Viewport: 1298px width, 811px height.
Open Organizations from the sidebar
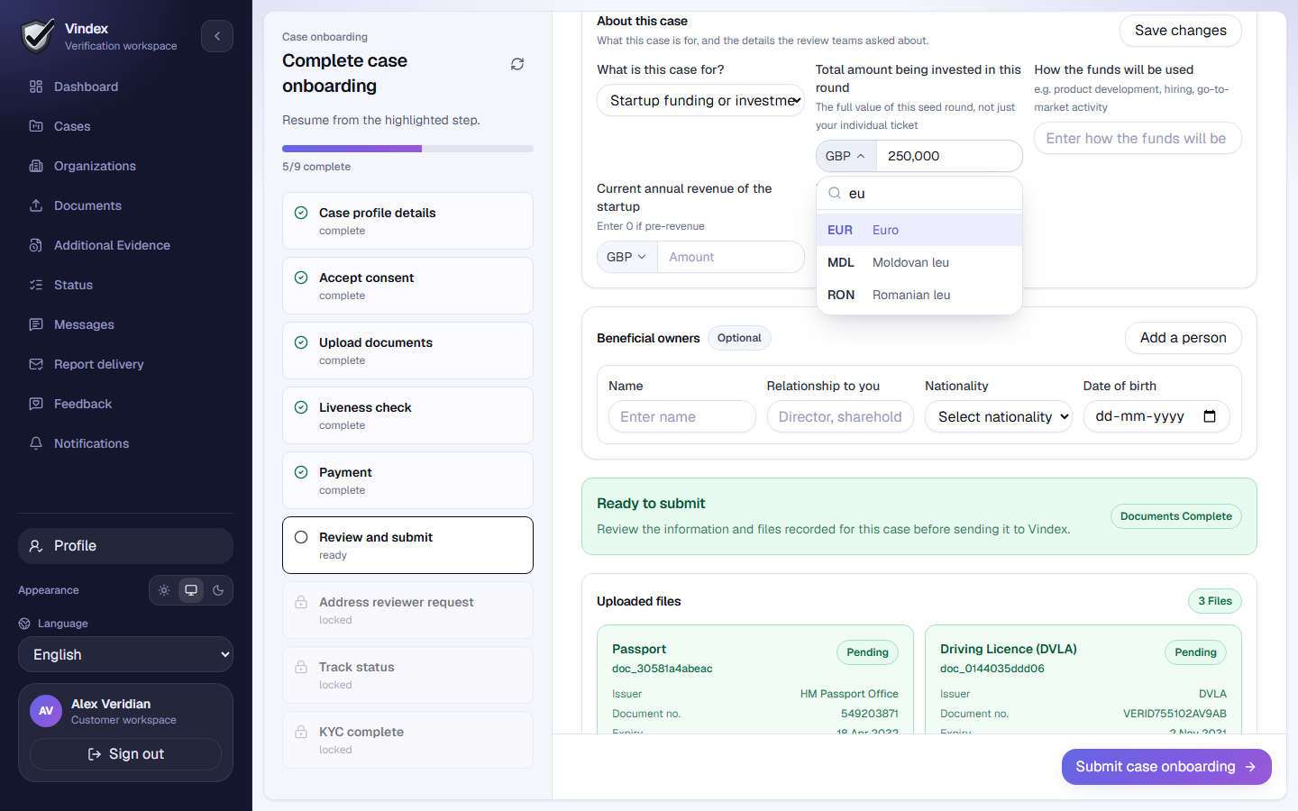click(x=125, y=166)
